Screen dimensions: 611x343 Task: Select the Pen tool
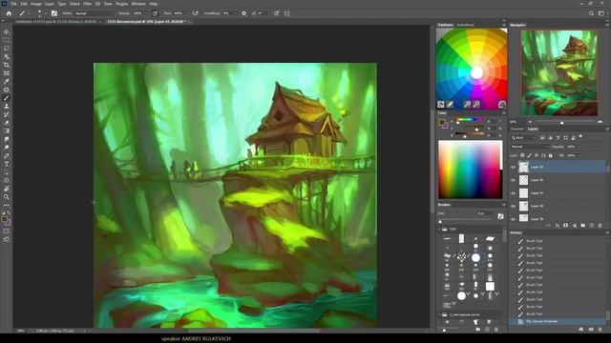[7, 155]
